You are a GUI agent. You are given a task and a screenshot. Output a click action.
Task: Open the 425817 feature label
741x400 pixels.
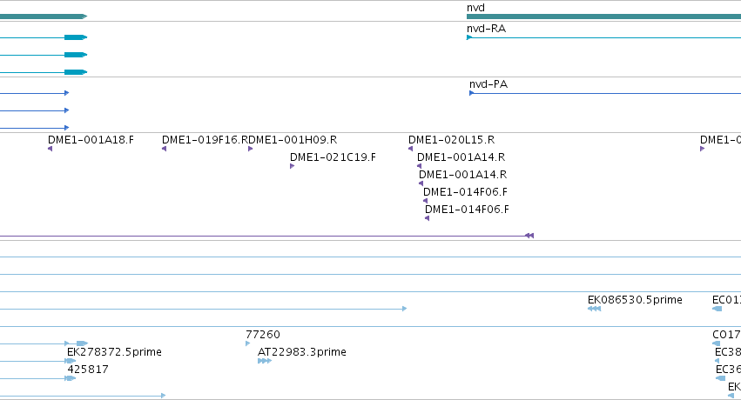88,370
